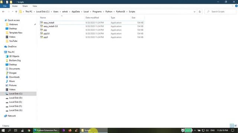The width and height of the screenshot is (238, 133).
Task: Switch to details view layout icon
Action: [x=232, y=126]
